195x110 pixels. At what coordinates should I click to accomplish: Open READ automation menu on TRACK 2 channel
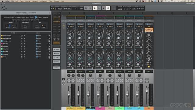click(x=110, y=71)
